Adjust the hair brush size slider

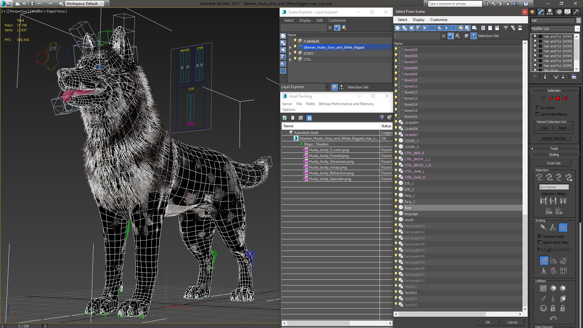(548, 249)
